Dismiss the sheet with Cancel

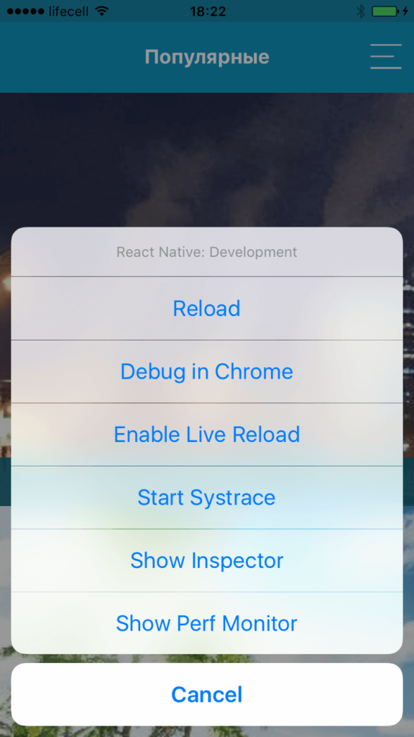(207, 695)
